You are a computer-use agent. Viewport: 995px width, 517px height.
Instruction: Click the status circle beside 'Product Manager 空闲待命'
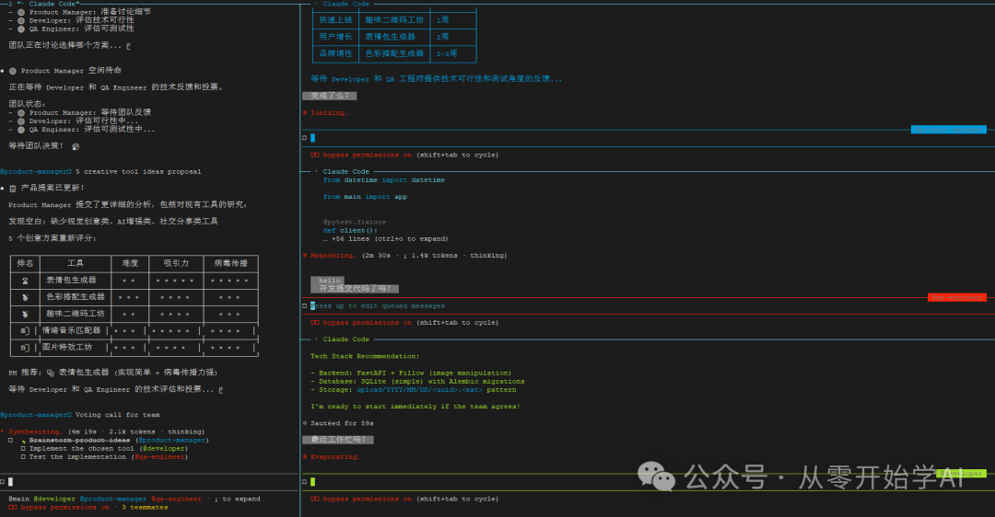(x=13, y=71)
